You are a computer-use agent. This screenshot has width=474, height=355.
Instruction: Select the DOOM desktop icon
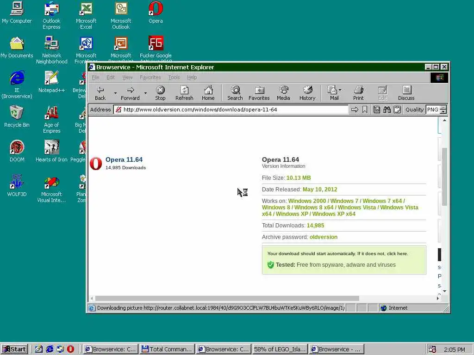[17, 151]
